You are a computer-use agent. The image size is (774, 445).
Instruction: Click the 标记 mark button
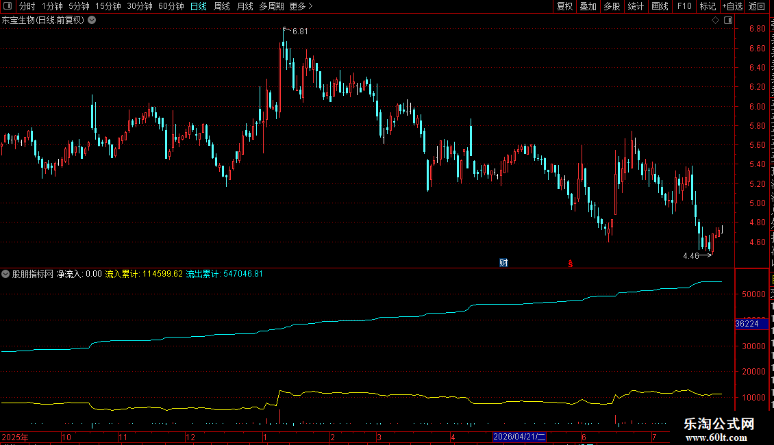pos(708,6)
